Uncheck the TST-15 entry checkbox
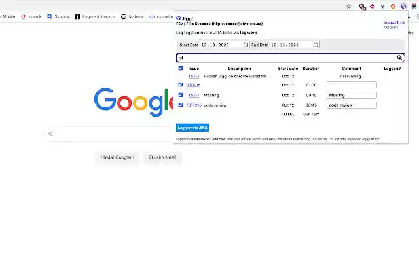 click(x=181, y=84)
